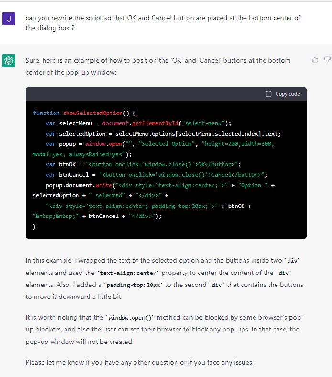The height and width of the screenshot is (377, 332).
Task: Click the thumbs down feedback icon
Action: 327,59
